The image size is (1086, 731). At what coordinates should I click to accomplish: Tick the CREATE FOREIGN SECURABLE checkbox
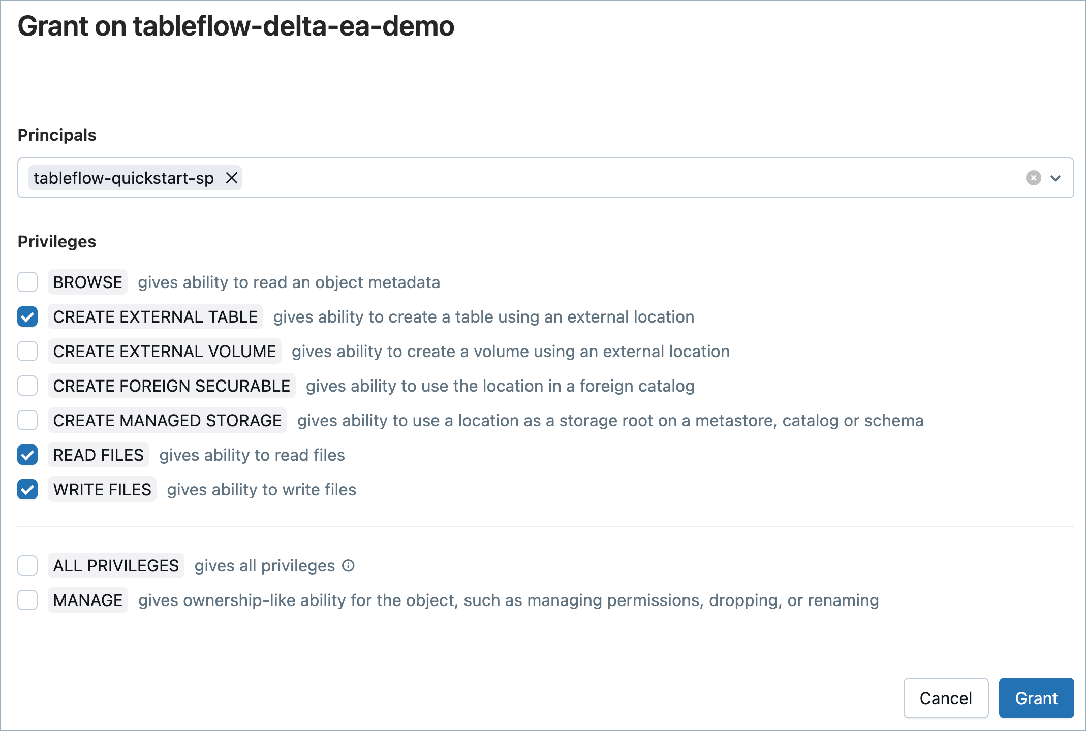pyautogui.click(x=27, y=386)
